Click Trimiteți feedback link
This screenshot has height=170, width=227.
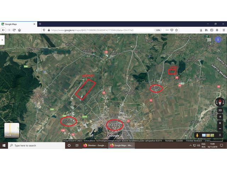pyautogui.click(x=194, y=141)
